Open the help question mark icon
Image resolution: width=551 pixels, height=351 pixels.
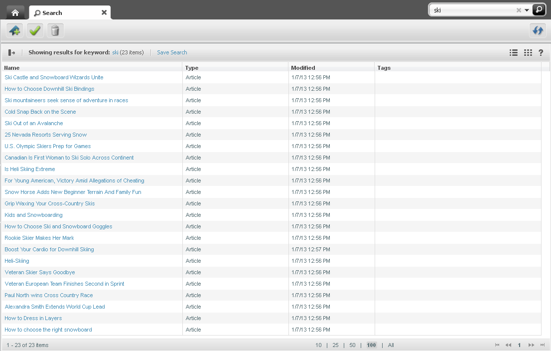tap(541, 52)
